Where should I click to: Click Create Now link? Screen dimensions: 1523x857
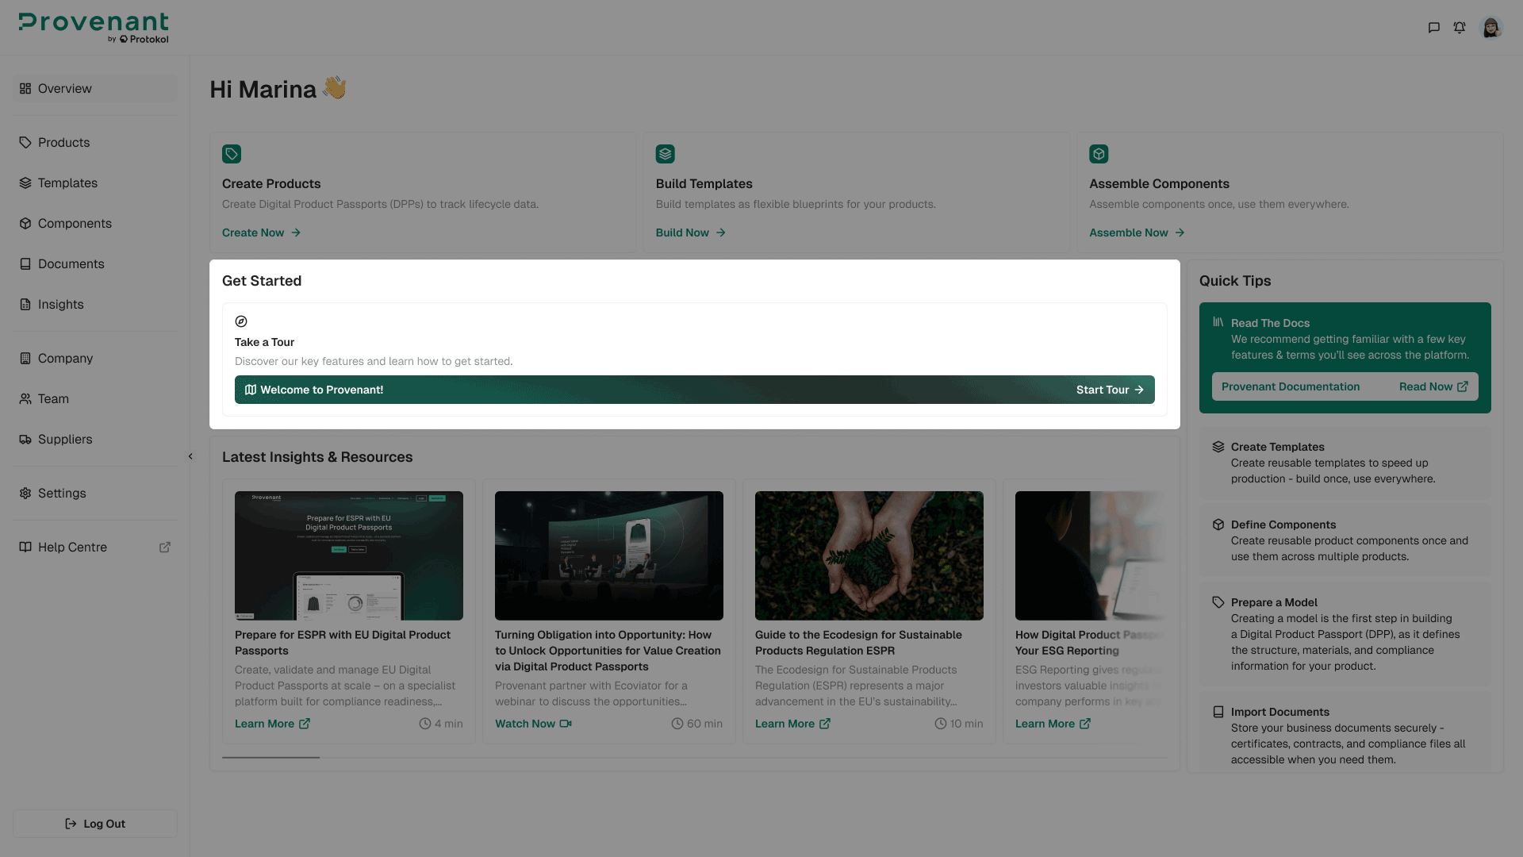(x=261, y=233)
